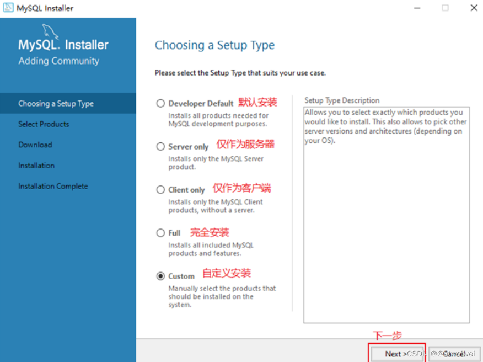Viewport: 483px width, 362px height.
Task: Click the disabled maximize window button
Action: [445, 8]
